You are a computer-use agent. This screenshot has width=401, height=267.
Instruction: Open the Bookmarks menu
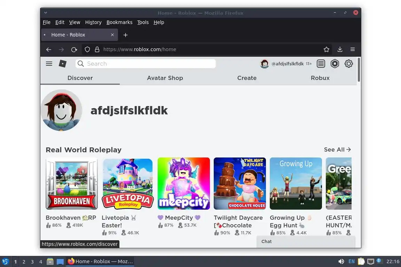[119, 22]
